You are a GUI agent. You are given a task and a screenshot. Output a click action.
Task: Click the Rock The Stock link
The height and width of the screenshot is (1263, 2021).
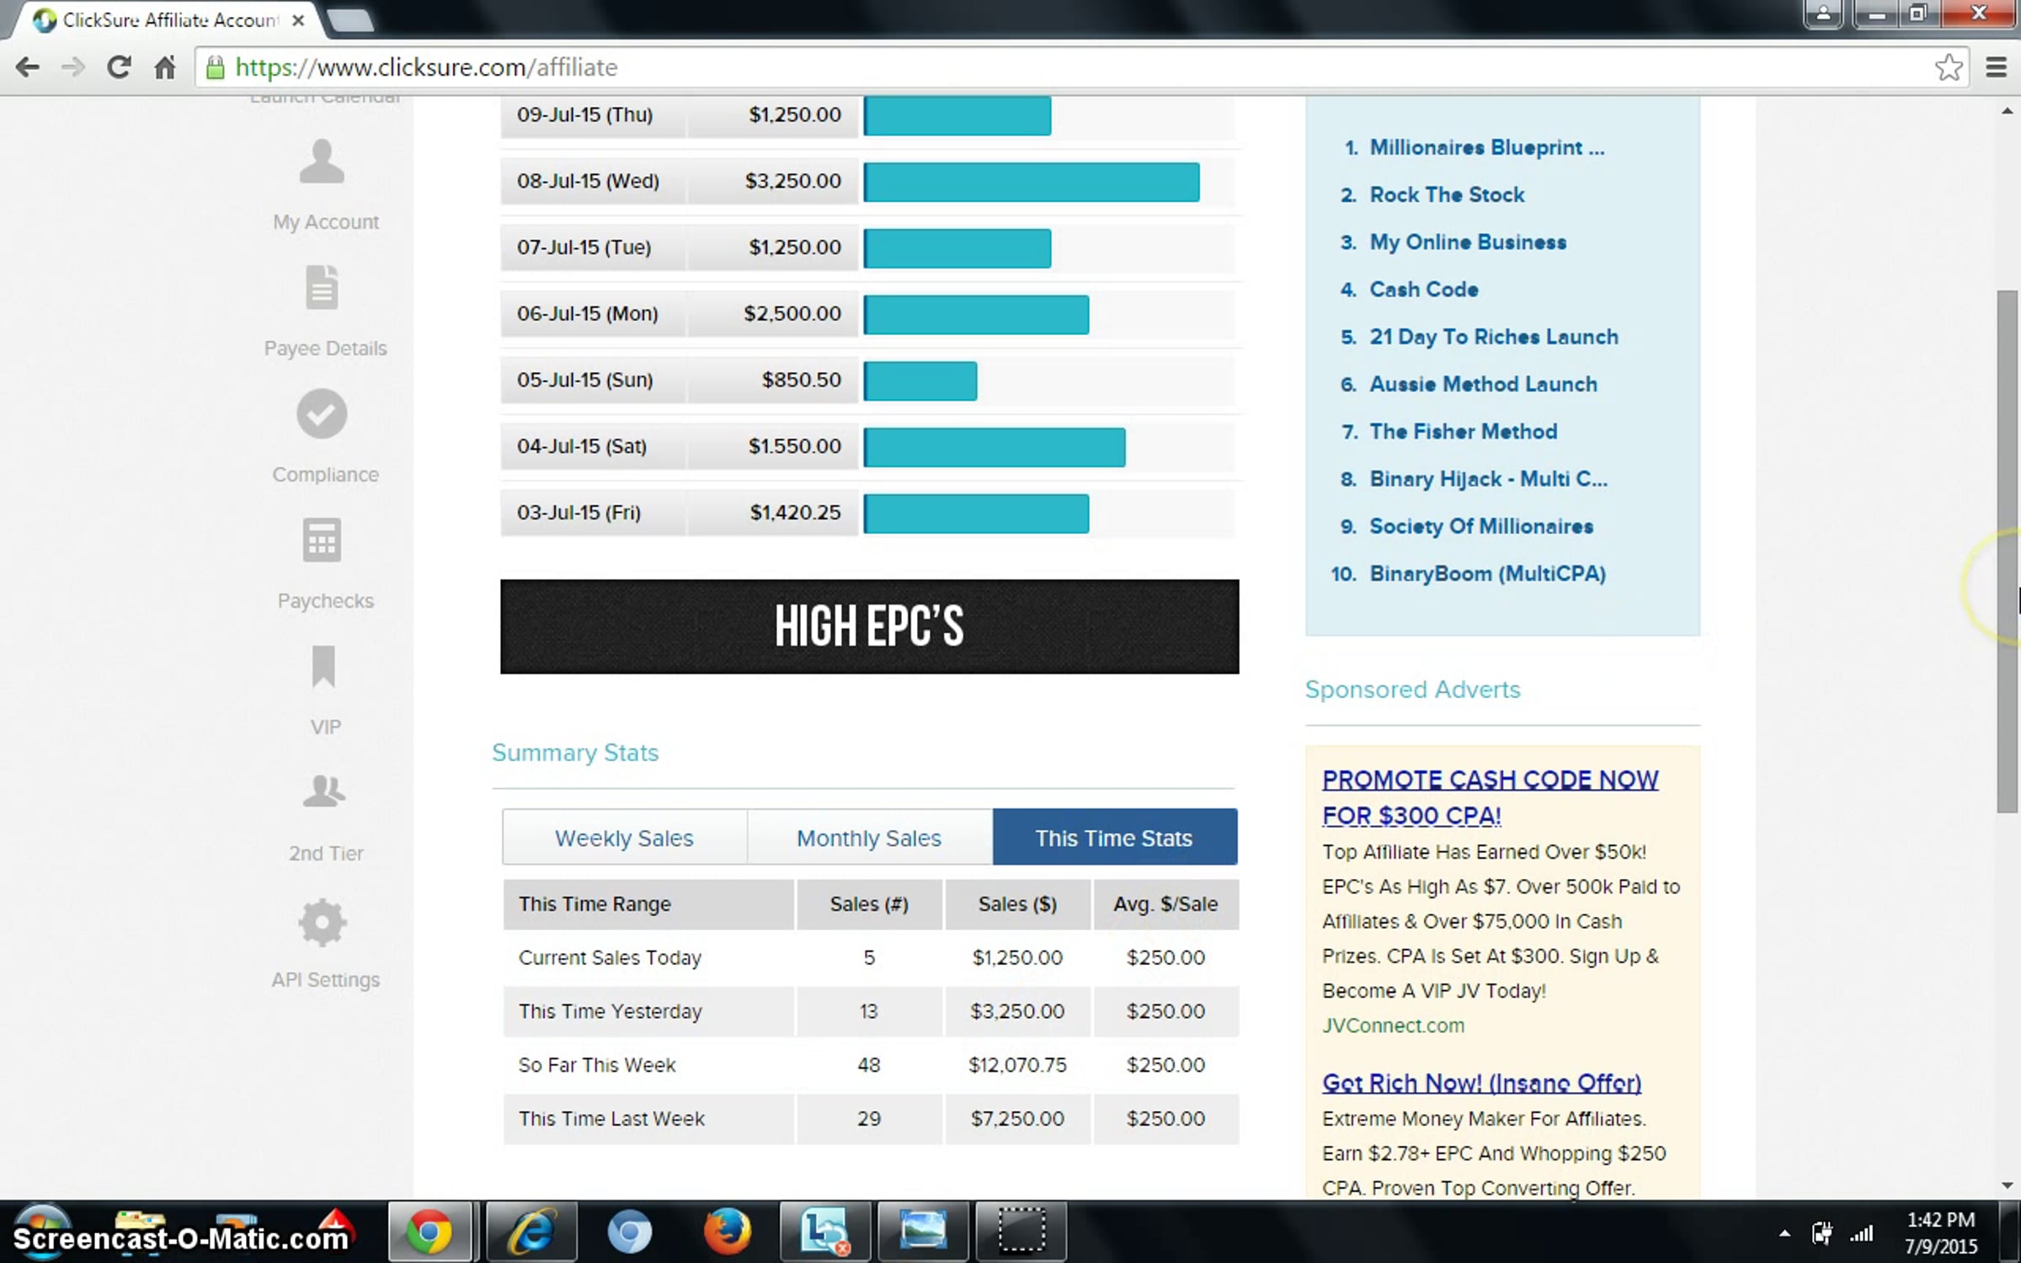[1447, 195]
